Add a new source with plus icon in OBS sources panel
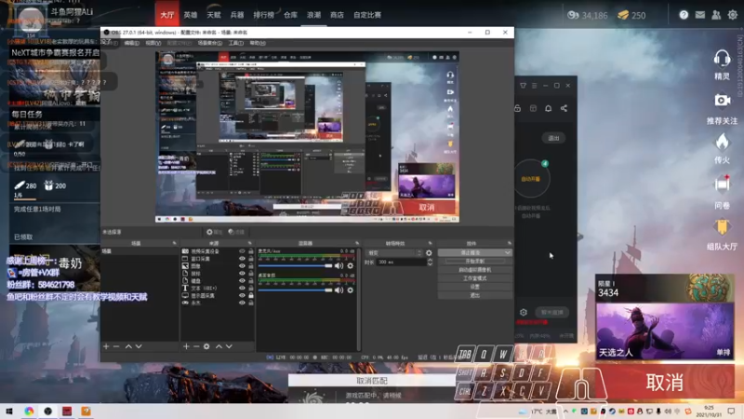This screenshot has width=744, height=419. tap(186, 346)
